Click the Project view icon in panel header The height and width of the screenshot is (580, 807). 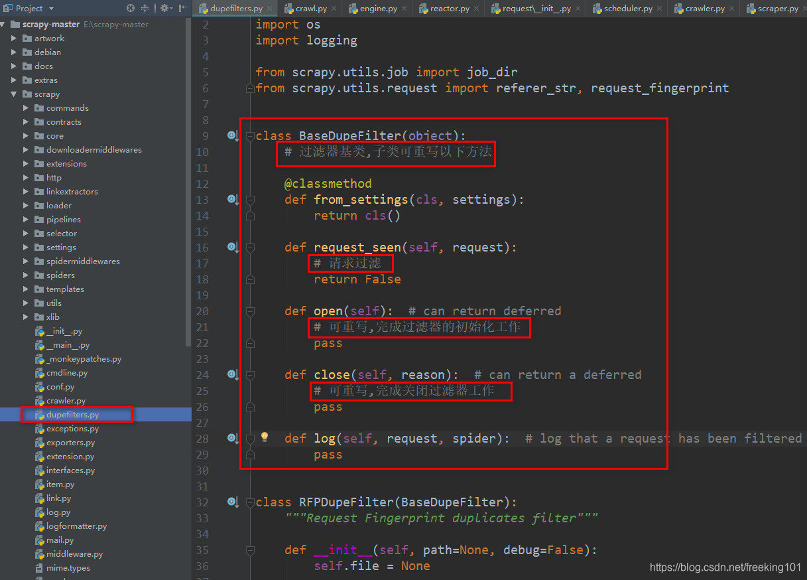click(8, 8)
